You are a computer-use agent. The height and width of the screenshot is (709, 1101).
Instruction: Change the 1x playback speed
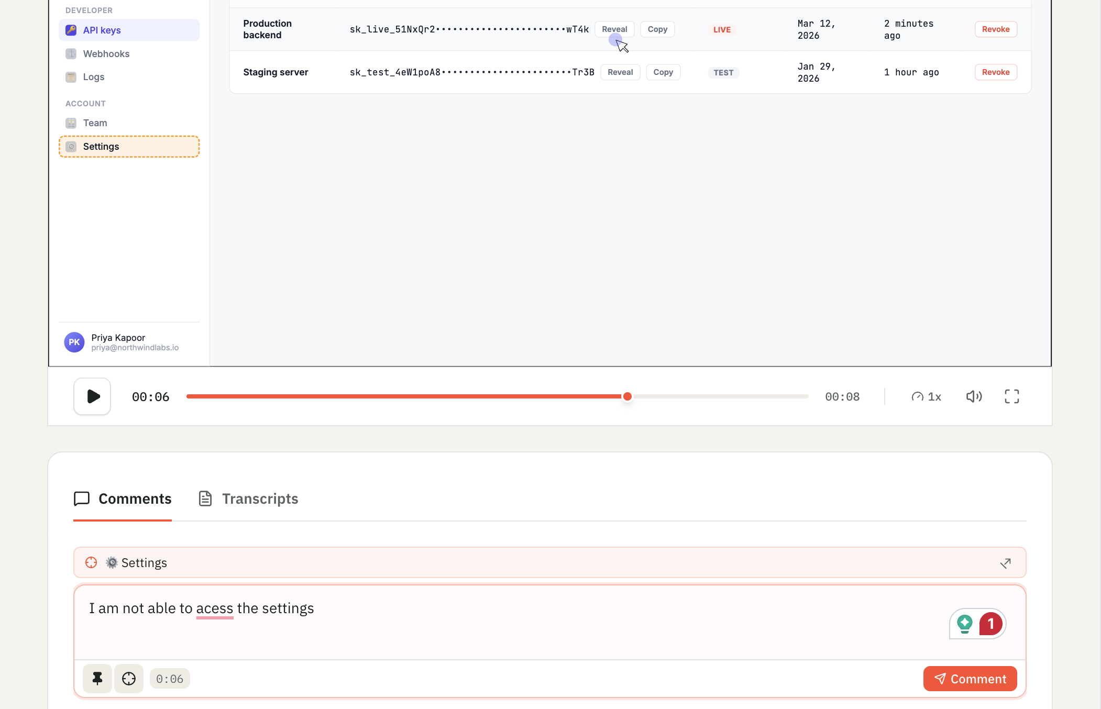[926, 397]
